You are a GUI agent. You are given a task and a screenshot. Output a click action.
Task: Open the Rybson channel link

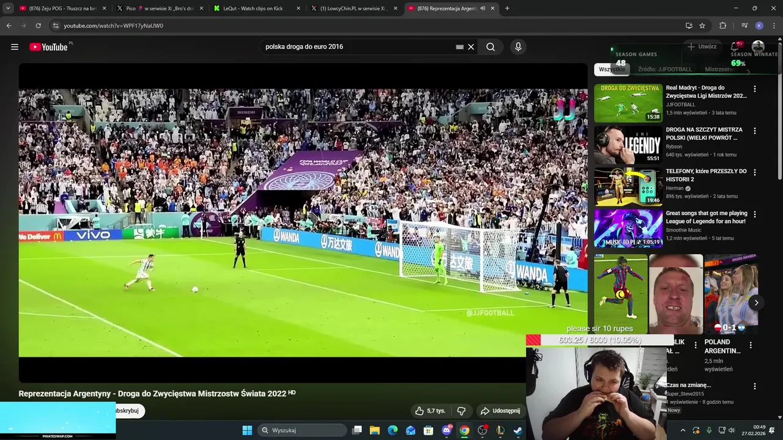point(674,147)
